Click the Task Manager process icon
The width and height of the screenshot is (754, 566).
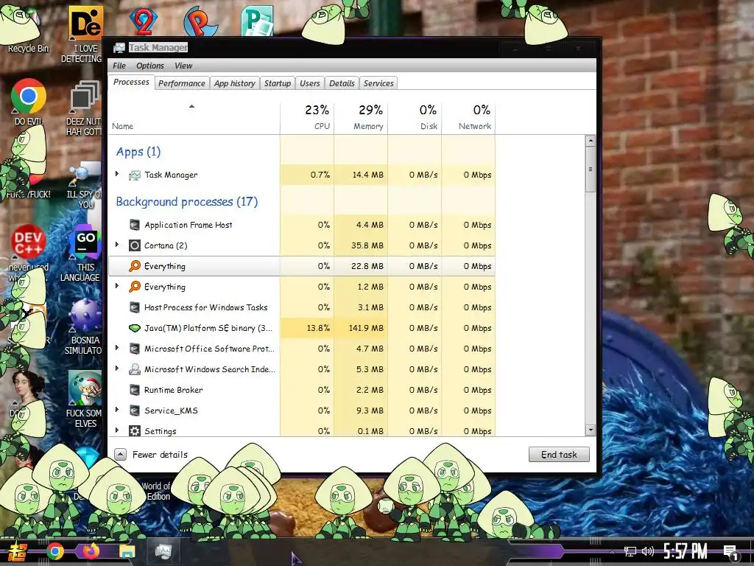pyautogui.click(x=134, y=175)
